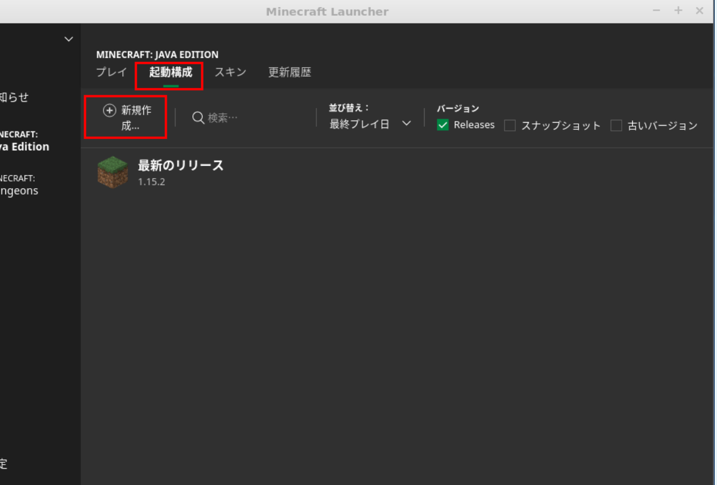Open the お知らせ news sidebar item
The height and width of the screenshot is (485, 717).
click(x=14, y=97)
